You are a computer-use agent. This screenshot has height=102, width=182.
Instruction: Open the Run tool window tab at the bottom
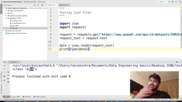click(7, 97)
